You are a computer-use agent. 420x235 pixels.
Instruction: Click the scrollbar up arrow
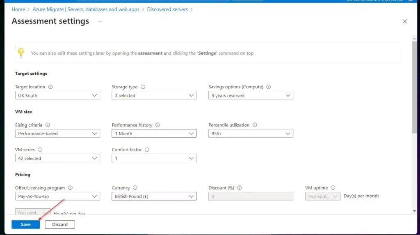click(414, 39)
